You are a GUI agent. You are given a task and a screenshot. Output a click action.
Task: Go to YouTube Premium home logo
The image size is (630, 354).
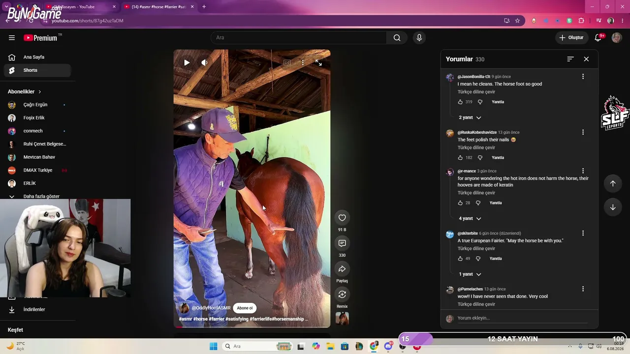(40, 38)
